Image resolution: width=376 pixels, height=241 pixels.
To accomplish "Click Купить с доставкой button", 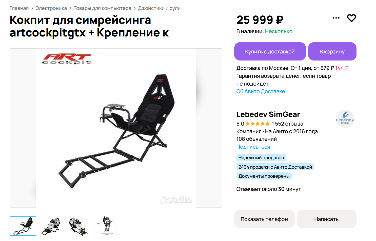I will coord(270,51).
